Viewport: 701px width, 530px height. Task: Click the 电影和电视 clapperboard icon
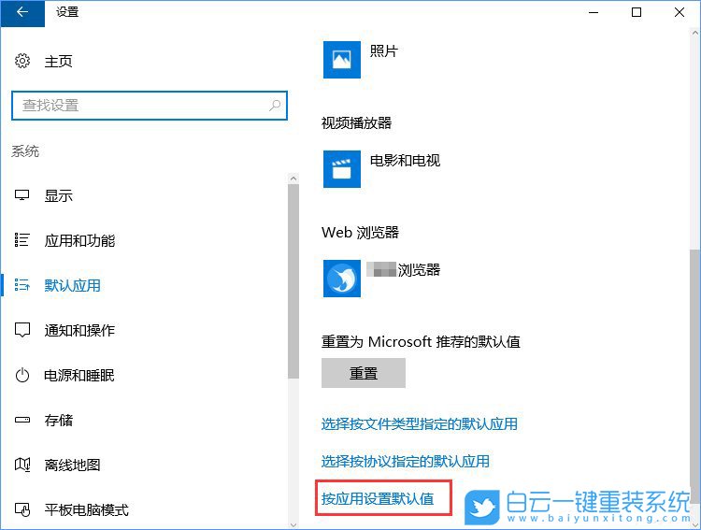click(x=342, y=168)
